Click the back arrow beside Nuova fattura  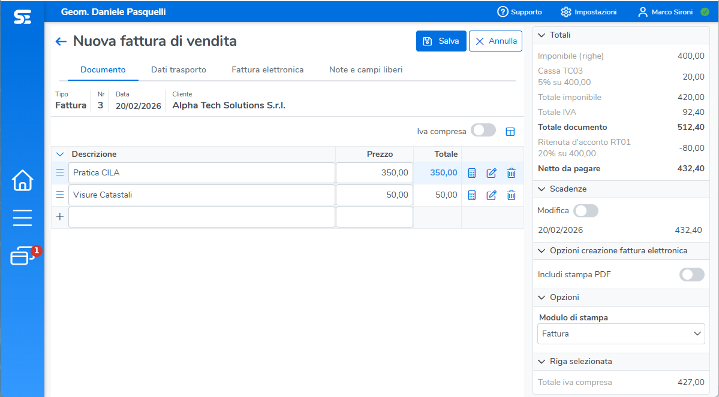[61, 41]
